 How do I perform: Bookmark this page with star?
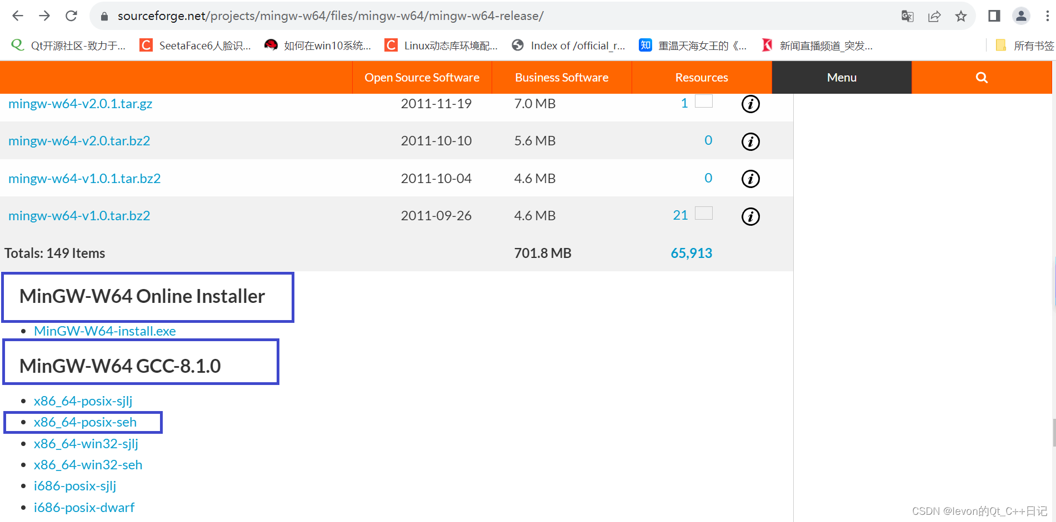(x=961, y=16)
